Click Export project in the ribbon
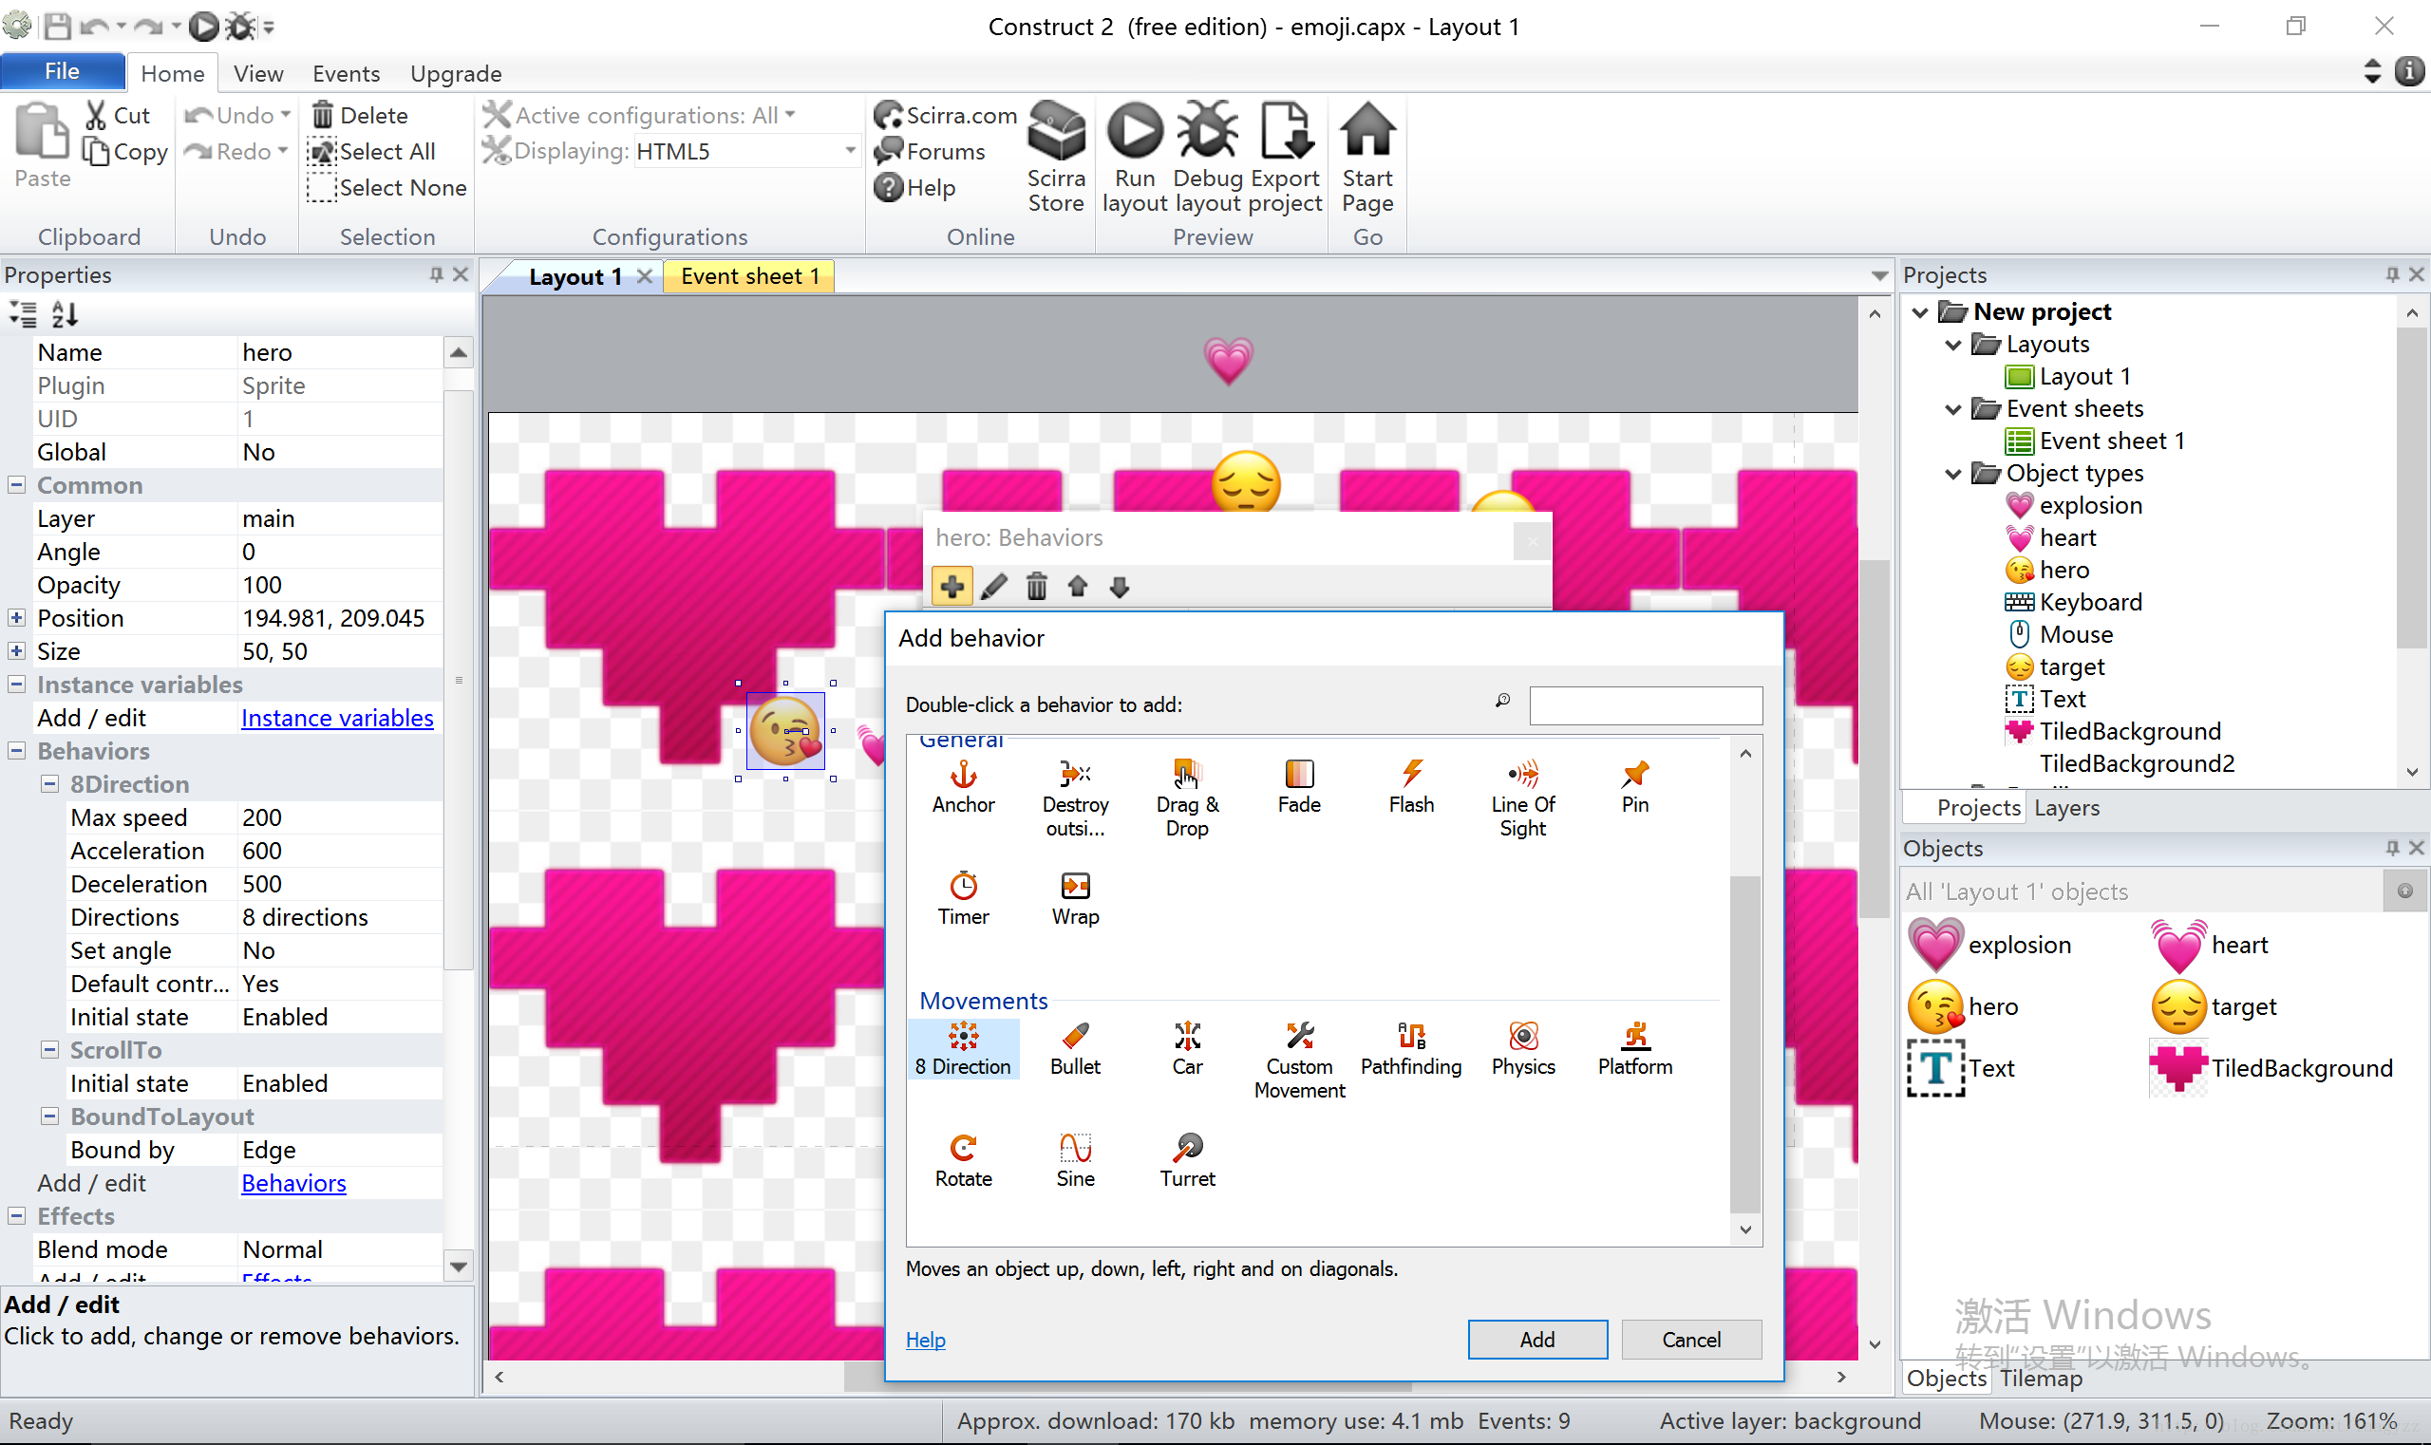 pos(1285,157)
